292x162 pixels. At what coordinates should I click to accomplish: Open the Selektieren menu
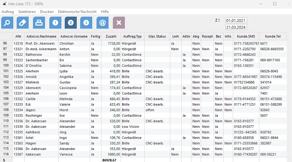[27, 12]
